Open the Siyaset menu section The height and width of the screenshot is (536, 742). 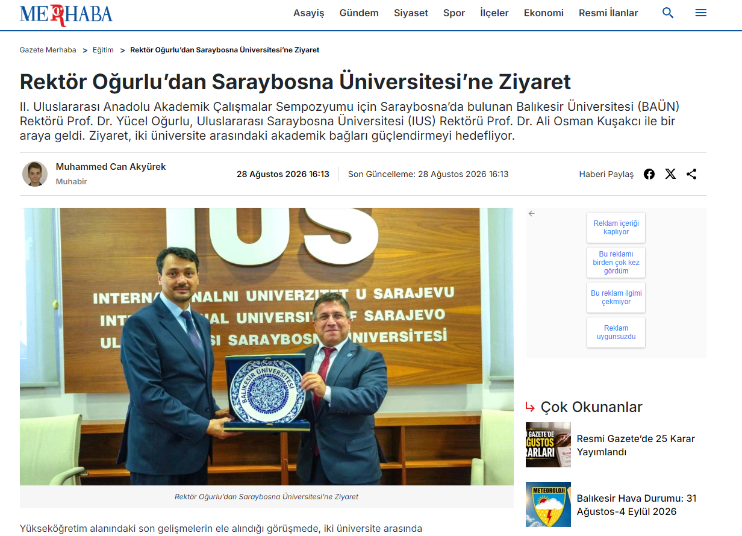point(411,13)
